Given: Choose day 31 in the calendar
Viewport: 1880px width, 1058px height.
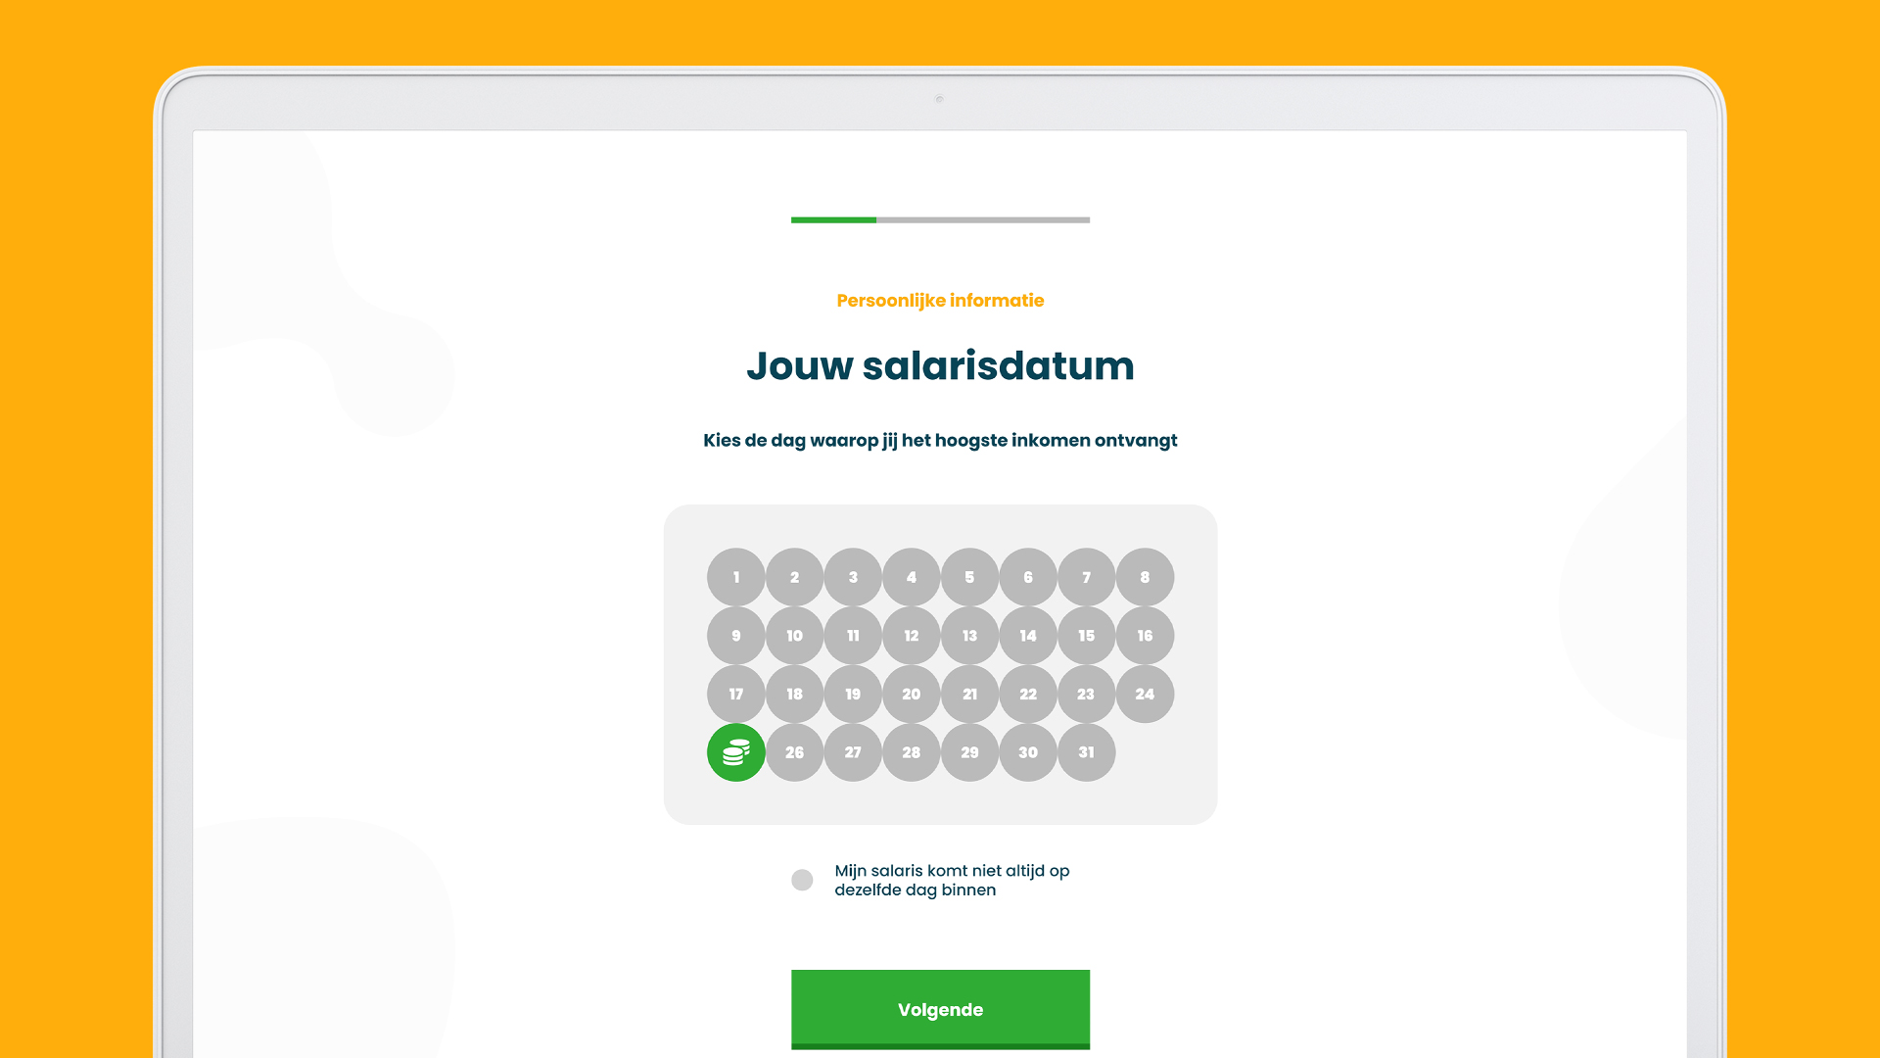Looking at the screenshot, I should (x=1086, y=752).
